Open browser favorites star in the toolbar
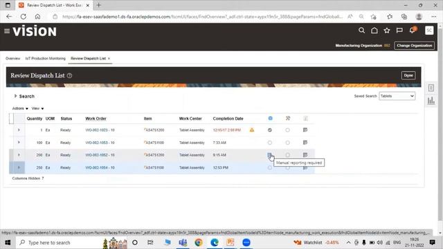443x249 pixels. click(390, 17)
